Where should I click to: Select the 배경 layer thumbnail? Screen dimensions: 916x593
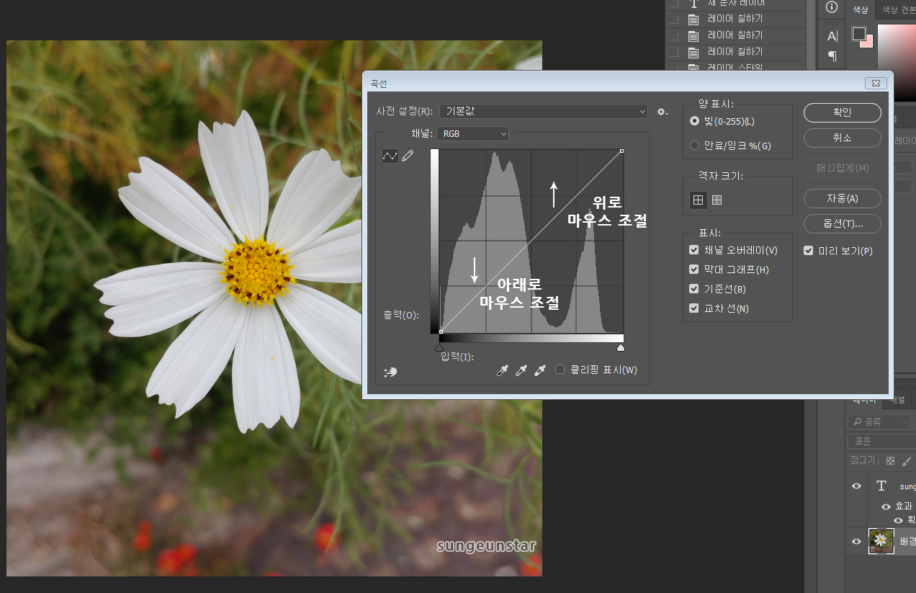pos(881,541)
